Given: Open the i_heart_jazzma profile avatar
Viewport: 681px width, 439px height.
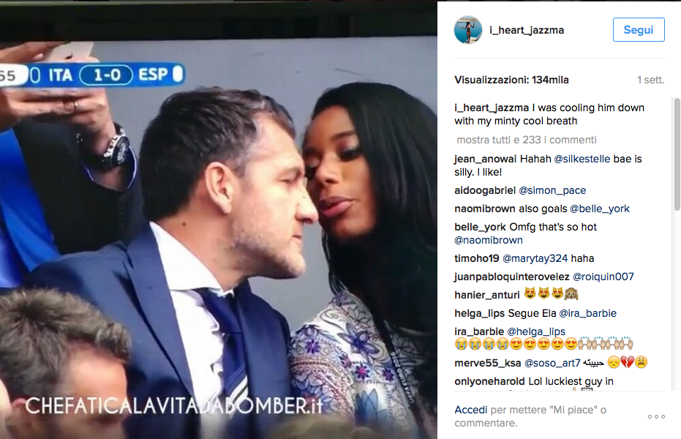Looking at the screenshot, I should click(467, 29).
